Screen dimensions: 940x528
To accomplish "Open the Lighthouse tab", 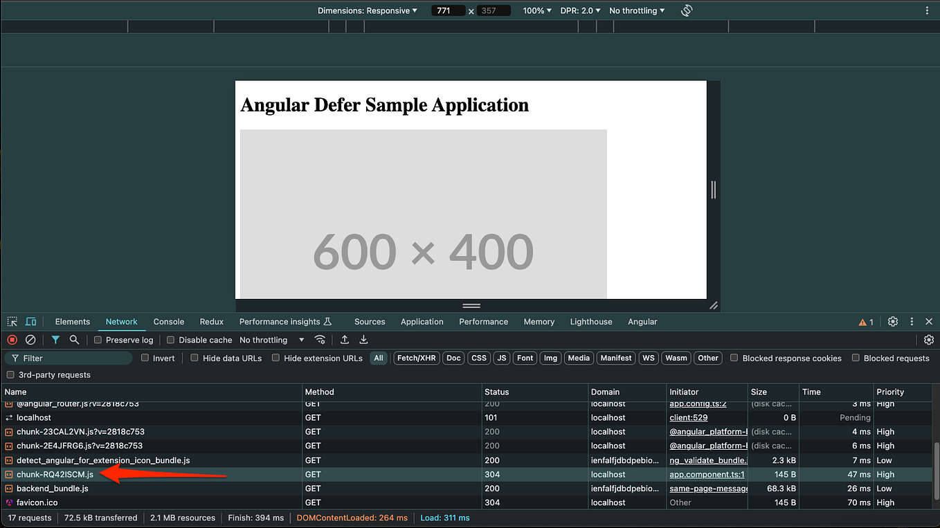I will (x=590, y=321).
